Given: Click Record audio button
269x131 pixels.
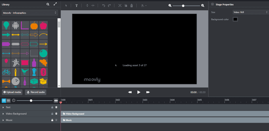Looking at the screenshot, I should [x=36, y=92].
